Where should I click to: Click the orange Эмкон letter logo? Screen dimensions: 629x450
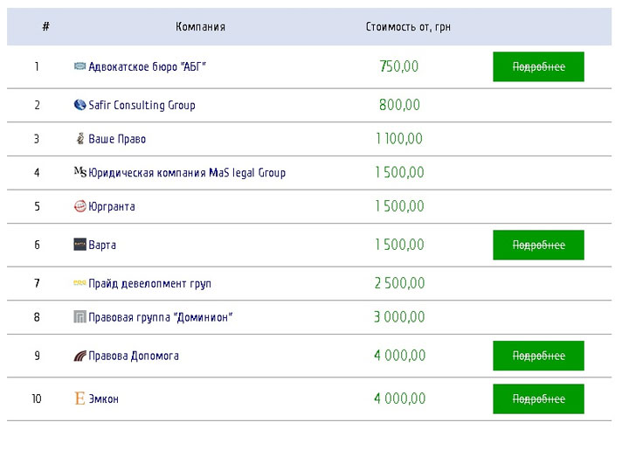tap(79, 399)
